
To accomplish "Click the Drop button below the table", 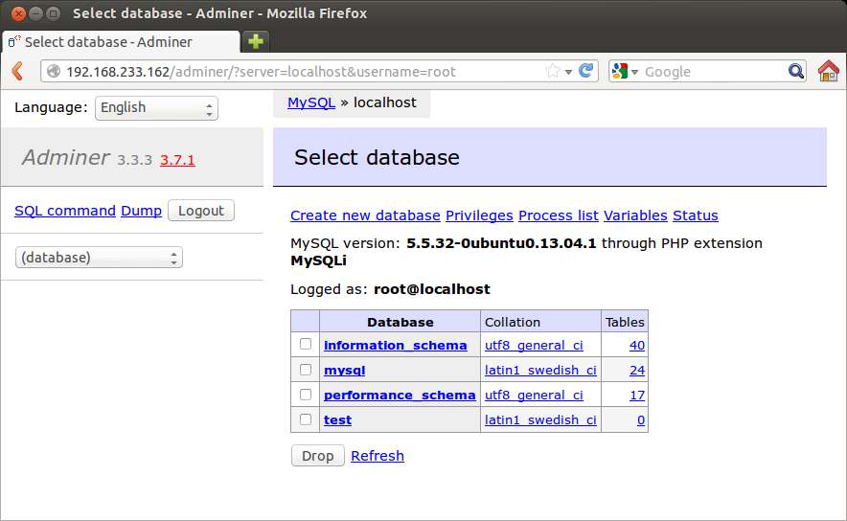I will click(318, 456).
